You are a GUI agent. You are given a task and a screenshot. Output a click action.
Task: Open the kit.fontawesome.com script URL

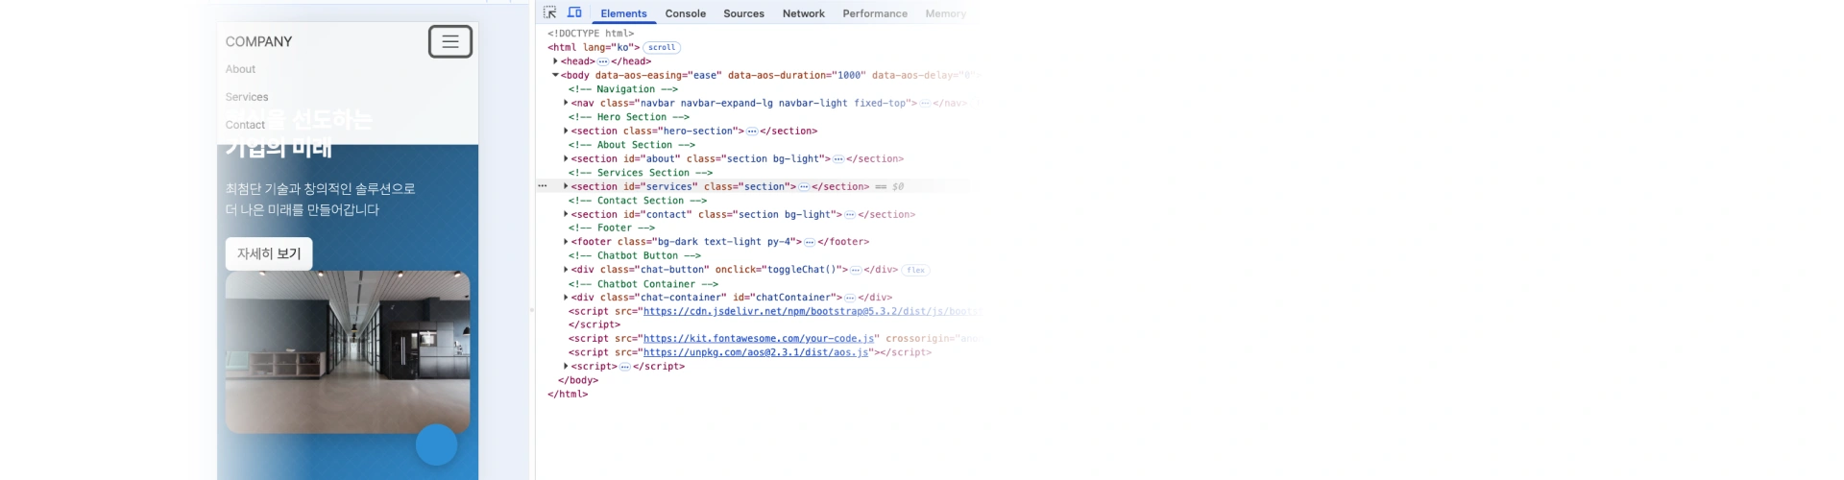[759, 339]
